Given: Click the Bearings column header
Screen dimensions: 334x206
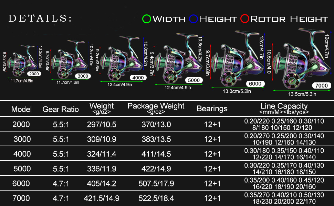Looking at the screenshot, I should (212, 108).
